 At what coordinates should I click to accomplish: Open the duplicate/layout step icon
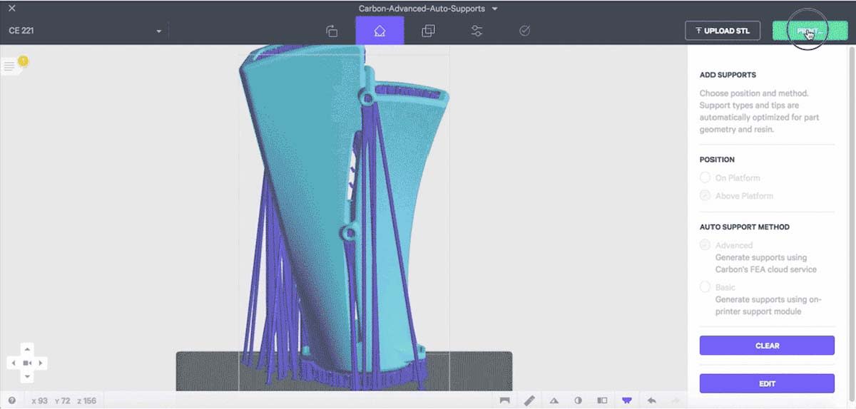coord(428,31)
